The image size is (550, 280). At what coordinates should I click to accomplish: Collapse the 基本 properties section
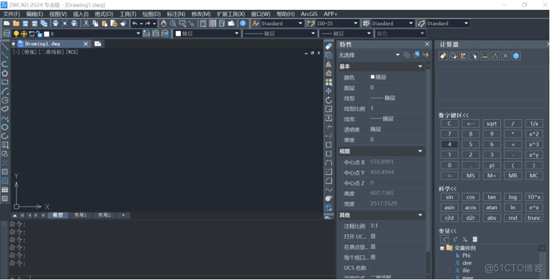(420, 67)
